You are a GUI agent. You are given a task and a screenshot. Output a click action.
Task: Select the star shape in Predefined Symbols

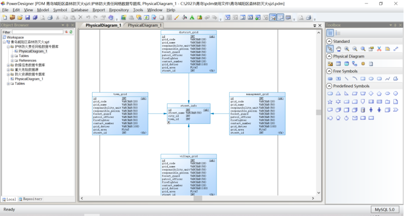(x=331, y=101)
